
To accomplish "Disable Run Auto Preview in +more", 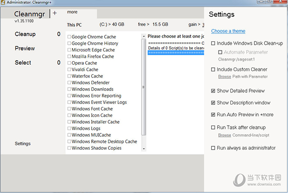I will pyautogui.click(x=213, y=115).
